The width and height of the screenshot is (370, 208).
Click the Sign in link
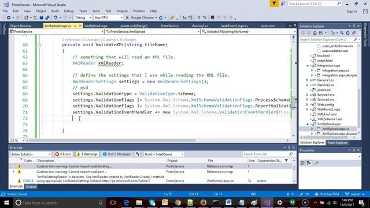(351, 12)
